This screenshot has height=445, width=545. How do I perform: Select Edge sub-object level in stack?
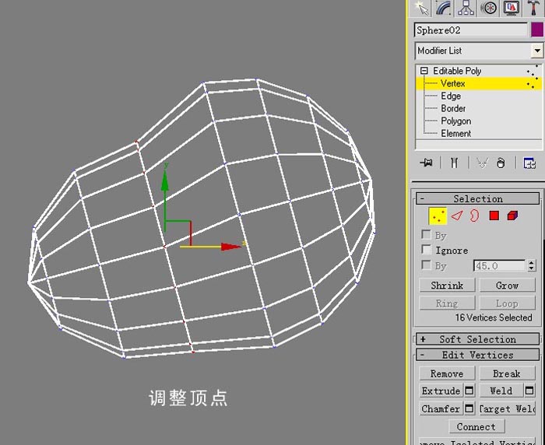tap(451, 96)
